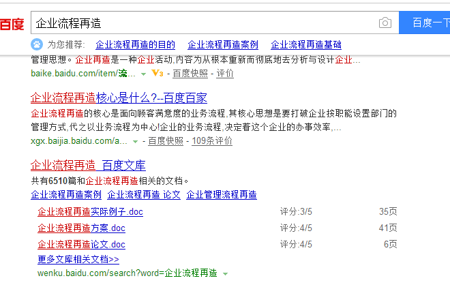Image resolution: width=450 pixels, height=287 pixels.
Task: Click the paw recommendation icon
Action: pos(37,44)
